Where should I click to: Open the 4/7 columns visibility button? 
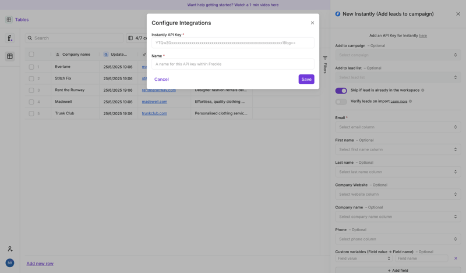tap(137, 38)
